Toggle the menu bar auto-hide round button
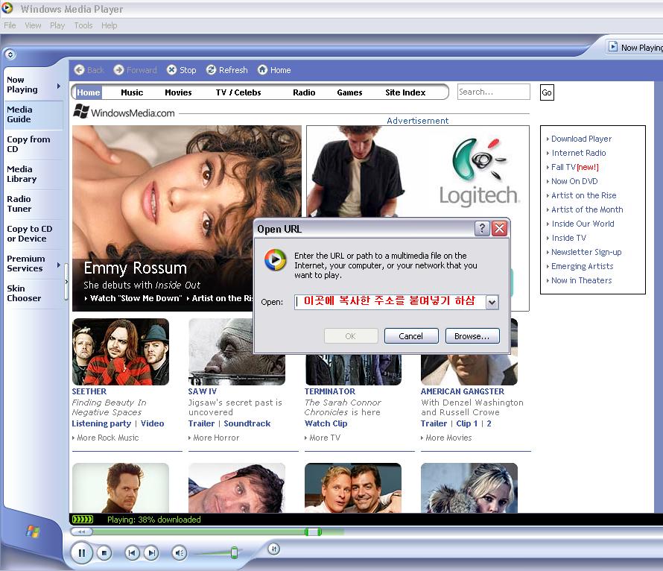Viewport: 663px width, 571px height. [10, 54]
